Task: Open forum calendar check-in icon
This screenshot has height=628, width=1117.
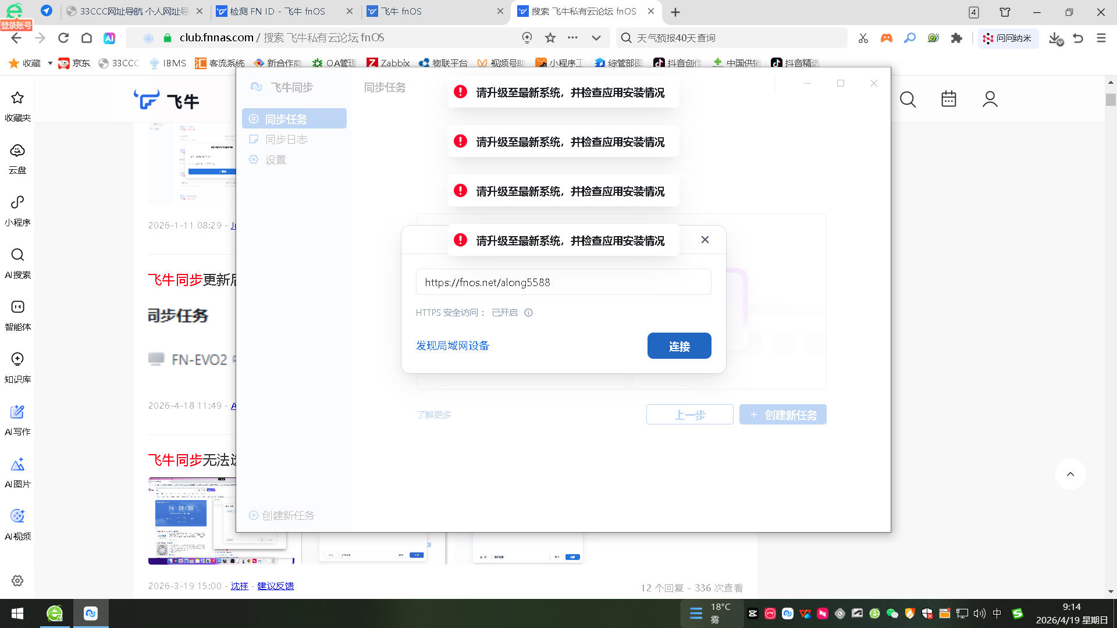Action: coord(949,99)
